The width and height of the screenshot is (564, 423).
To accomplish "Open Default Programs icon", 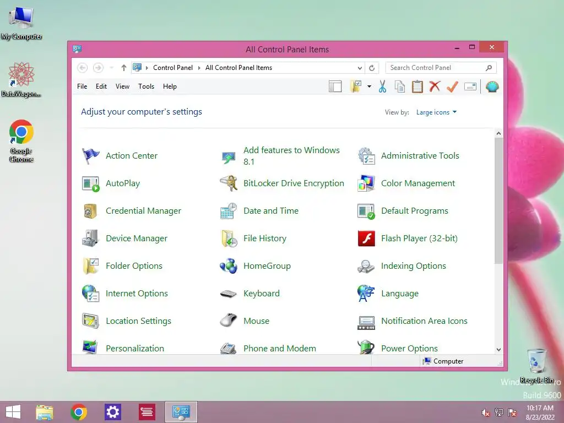I will pyautogui.click(x=366, y=211).
